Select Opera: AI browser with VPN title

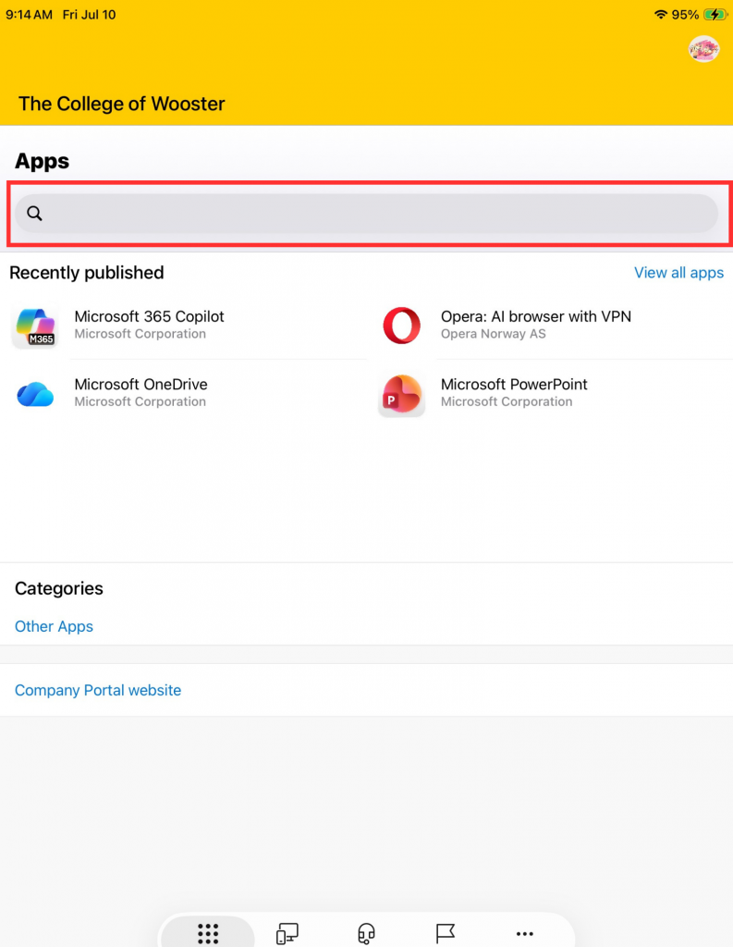[536, 316]
